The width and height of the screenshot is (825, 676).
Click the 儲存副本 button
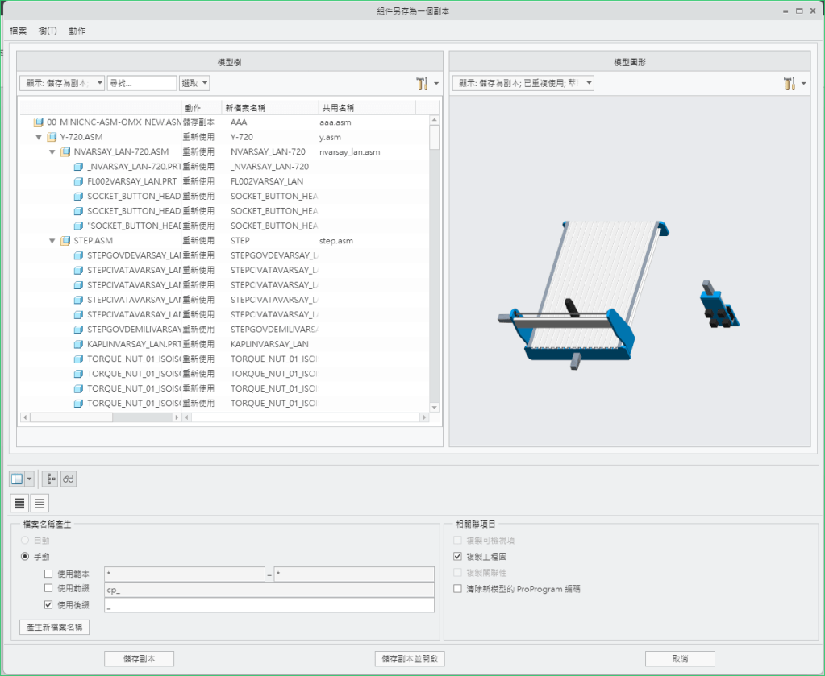click(x=139, y=659)
